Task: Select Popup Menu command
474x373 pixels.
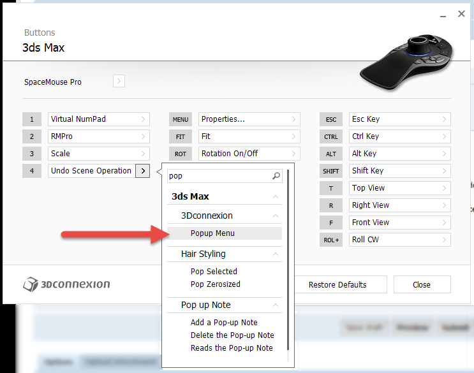Action: coord(225,233)
